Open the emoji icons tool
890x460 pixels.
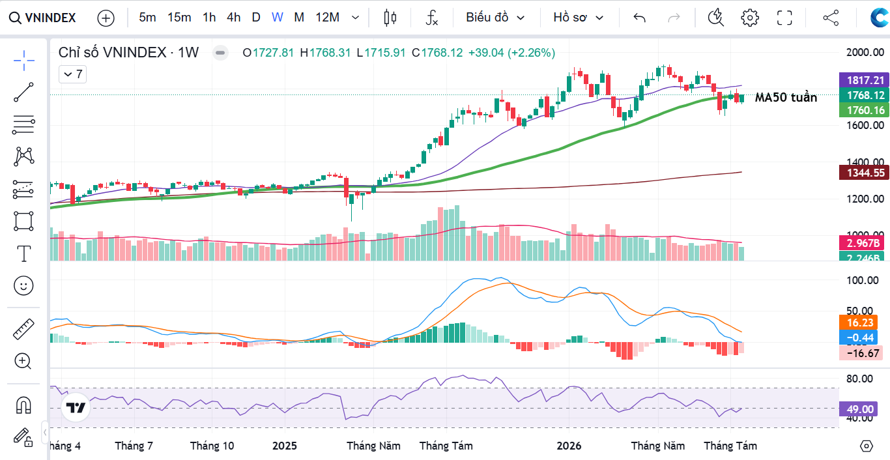tap(24, 285)
